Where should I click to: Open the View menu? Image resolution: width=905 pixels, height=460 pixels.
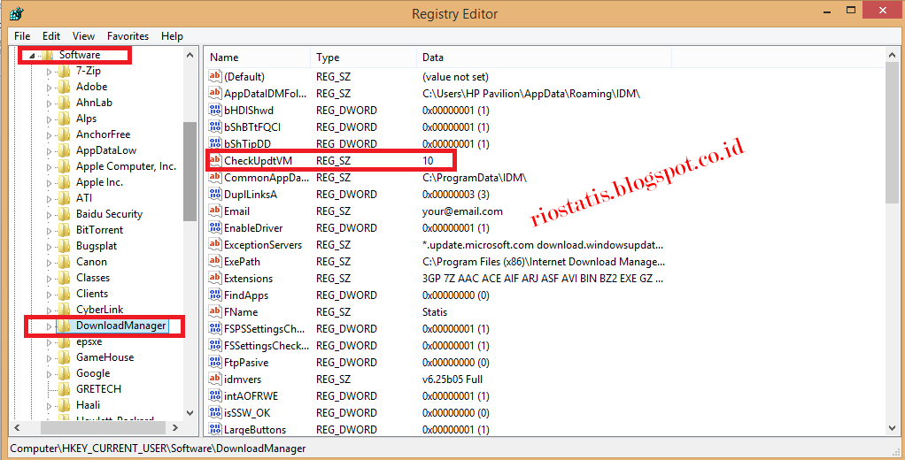(83, 35)
